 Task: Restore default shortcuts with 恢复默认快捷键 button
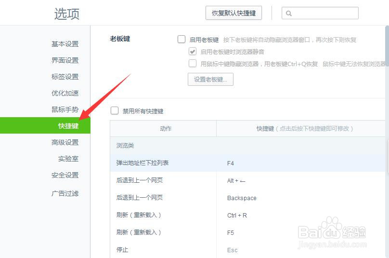click(x=233, y=13)
